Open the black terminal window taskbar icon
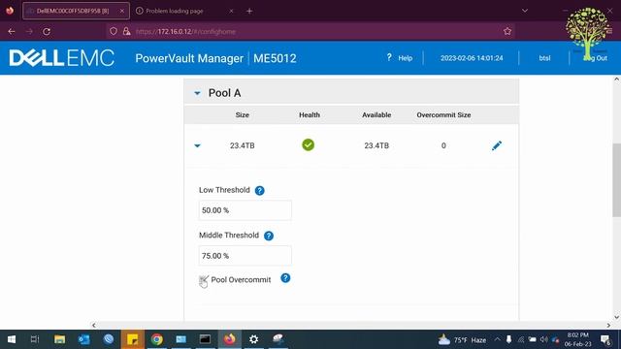The image size is (621, 349). coord(205,339)
